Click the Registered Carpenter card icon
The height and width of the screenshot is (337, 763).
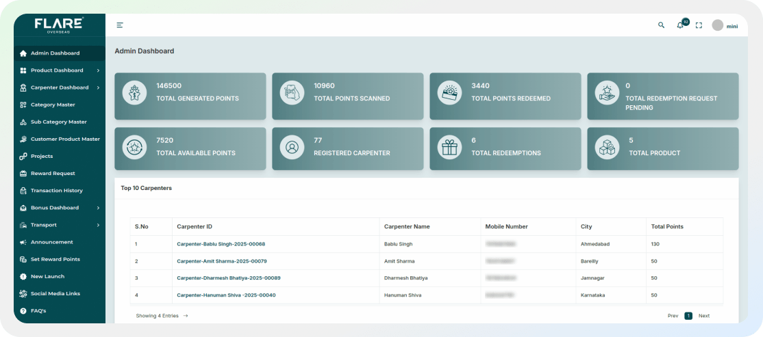[292, 147]
